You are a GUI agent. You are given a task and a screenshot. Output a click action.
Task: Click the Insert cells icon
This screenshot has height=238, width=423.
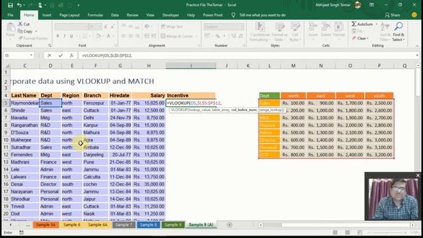click(x=313, y=27)
